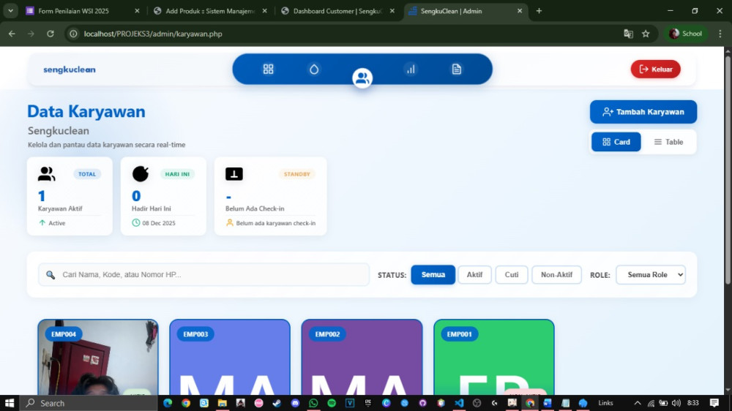This screenshot has height=411, width=732.
Task: Select the employees people icon in navbar
Action: pos(362,78)
